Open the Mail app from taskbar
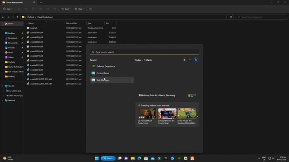The image size is (289, 162). 153,158
